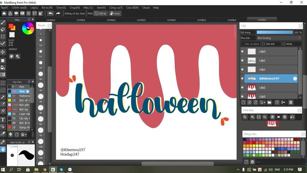Viewport: 307px width, 173px height.
Task: Open the Chỉnh sửa(E) menu
Action: coord(19,7)
